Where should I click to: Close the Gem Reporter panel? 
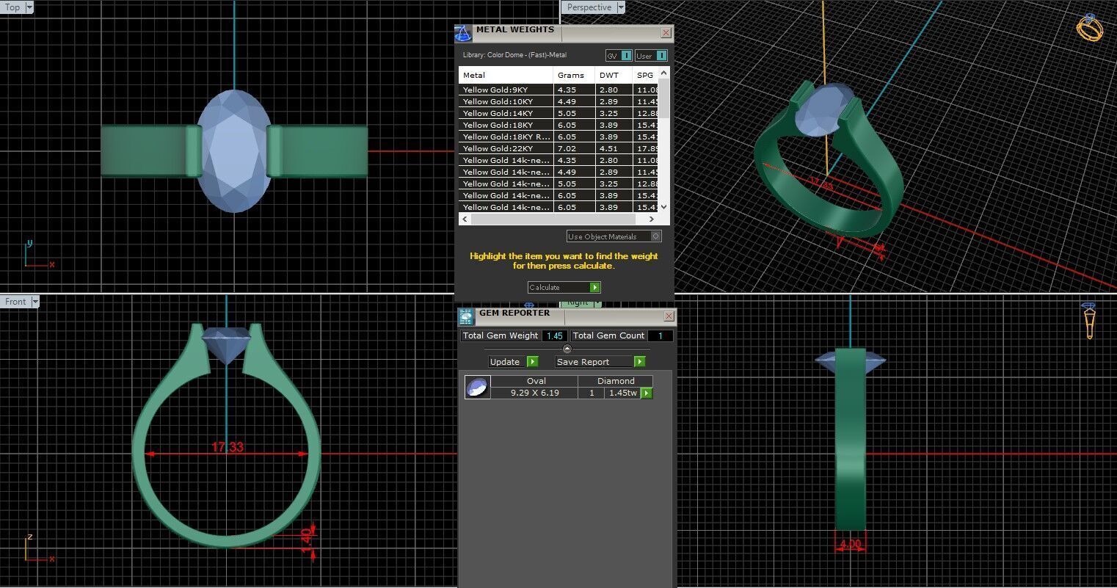(669, 316)
